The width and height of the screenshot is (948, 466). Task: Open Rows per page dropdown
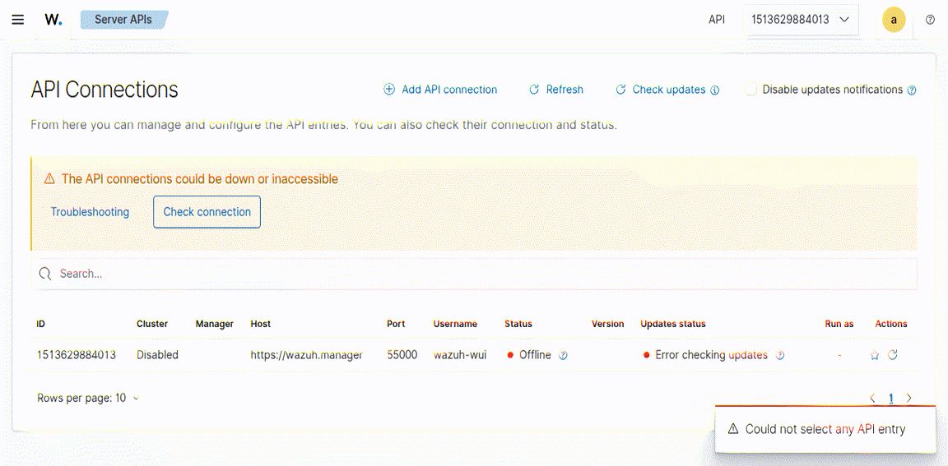(88, 399)
